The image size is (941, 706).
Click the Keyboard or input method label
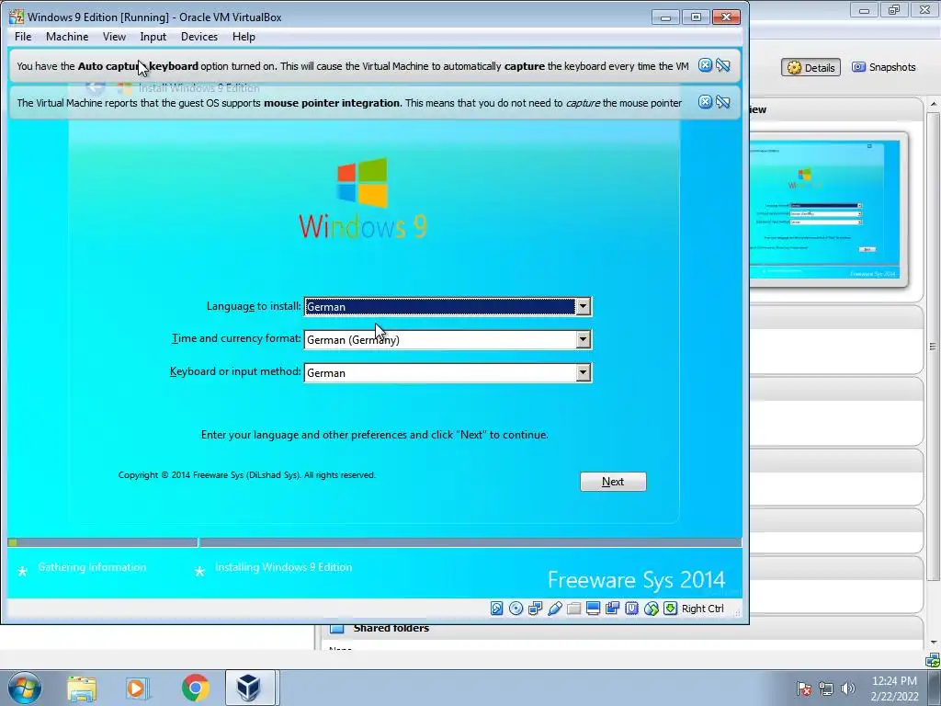tap(235, 371)
